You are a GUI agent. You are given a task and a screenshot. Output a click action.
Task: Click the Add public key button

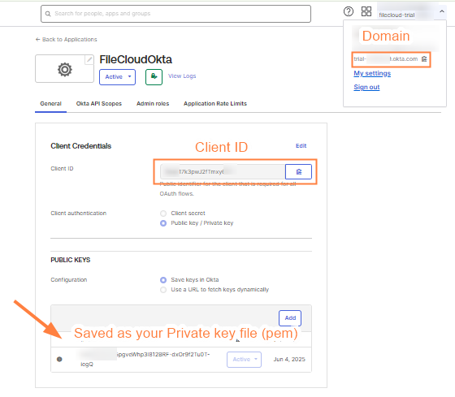point(290,318)
